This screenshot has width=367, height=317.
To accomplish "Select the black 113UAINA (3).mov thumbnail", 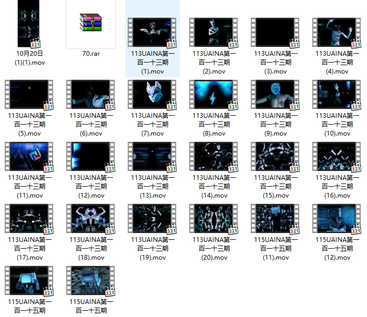I will click(275, 32).
